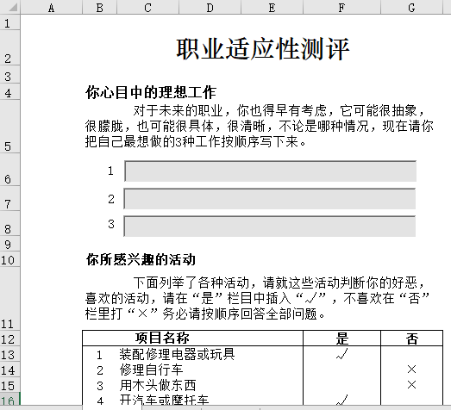The width and height of the screenshot is (451, 410).
Task: Select row 10 header
Action: click(x=10, y=260)
